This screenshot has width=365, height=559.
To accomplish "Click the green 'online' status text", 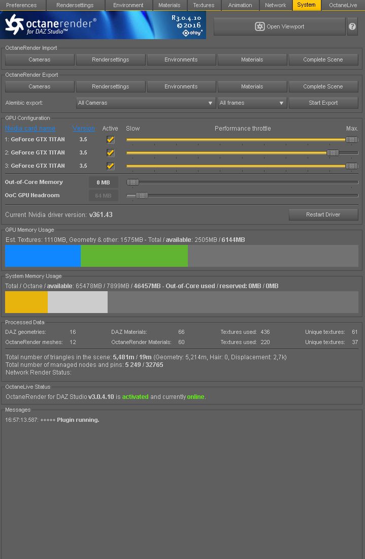I will pos(195,397).
